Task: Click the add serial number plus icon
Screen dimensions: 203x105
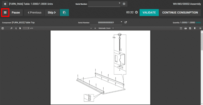Action: click(x=124, y=4)
